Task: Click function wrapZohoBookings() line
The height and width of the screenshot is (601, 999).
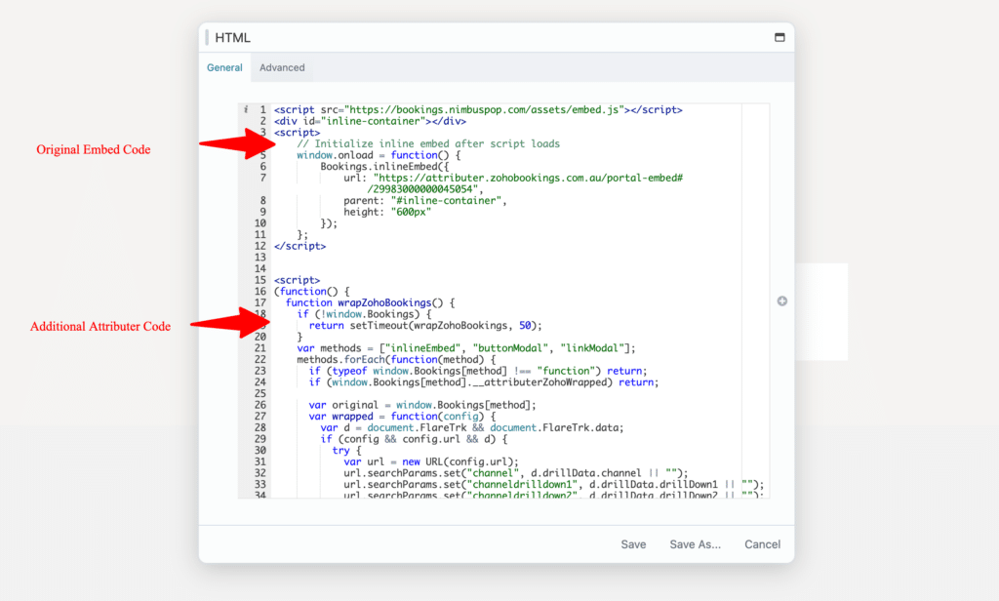Action: click(370, 302)
